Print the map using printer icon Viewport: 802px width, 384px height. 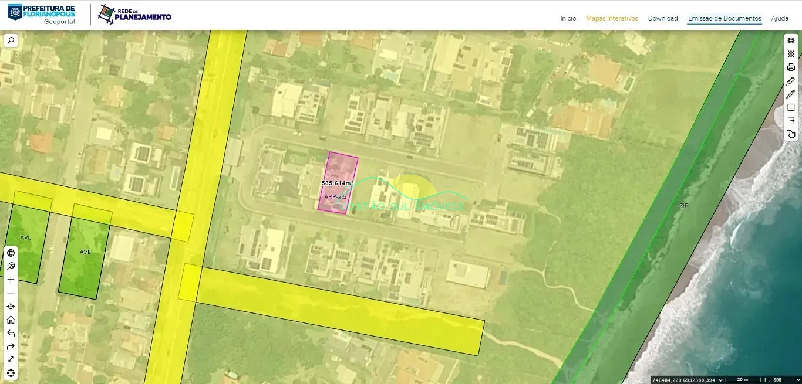click(791, 67)
